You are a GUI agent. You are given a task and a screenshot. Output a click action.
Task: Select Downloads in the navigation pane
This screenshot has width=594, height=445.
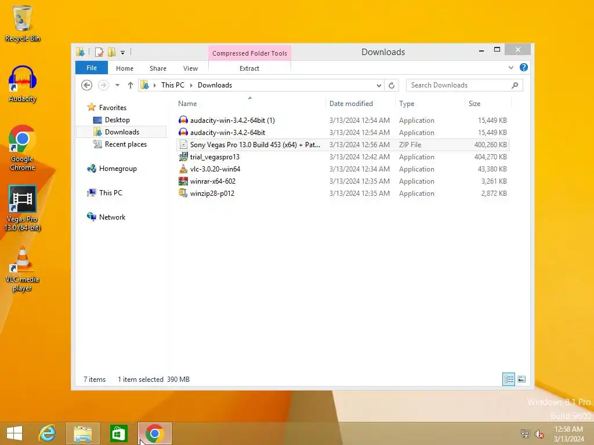pos(121,132)
